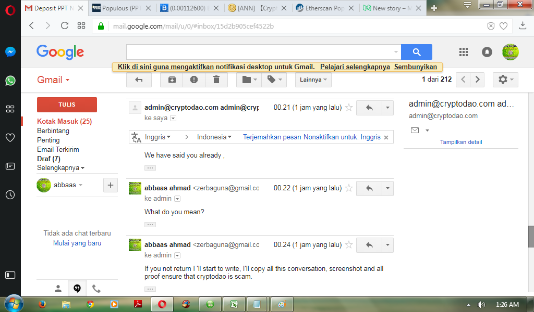The width and height of the screenshot is (534, 312).
Task: Open Lainnya more actions dropdown
Action: (x=313, y=80)
